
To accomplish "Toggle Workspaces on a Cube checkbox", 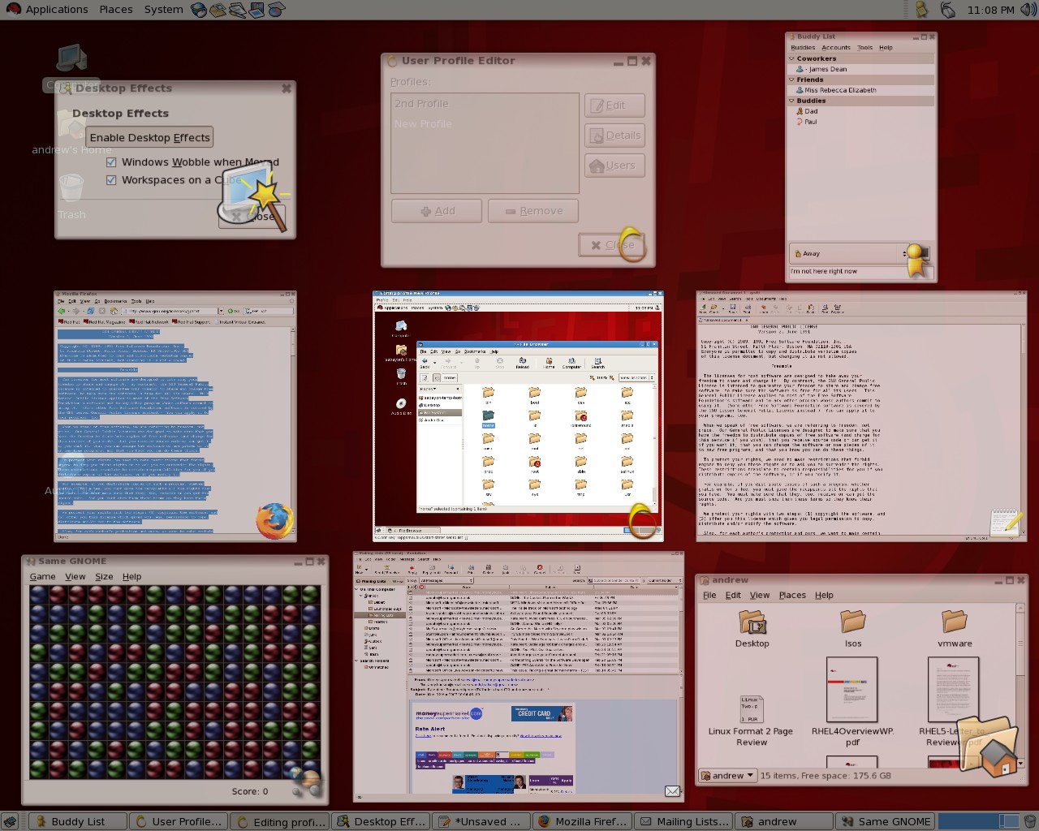I will (111, 180).
